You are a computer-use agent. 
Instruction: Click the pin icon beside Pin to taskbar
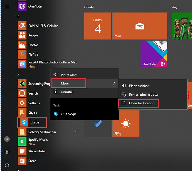click(x=124, y=86)
